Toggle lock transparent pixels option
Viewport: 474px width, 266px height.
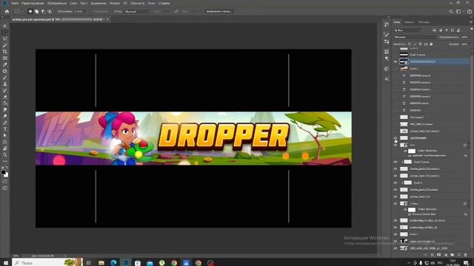[410, 44]
